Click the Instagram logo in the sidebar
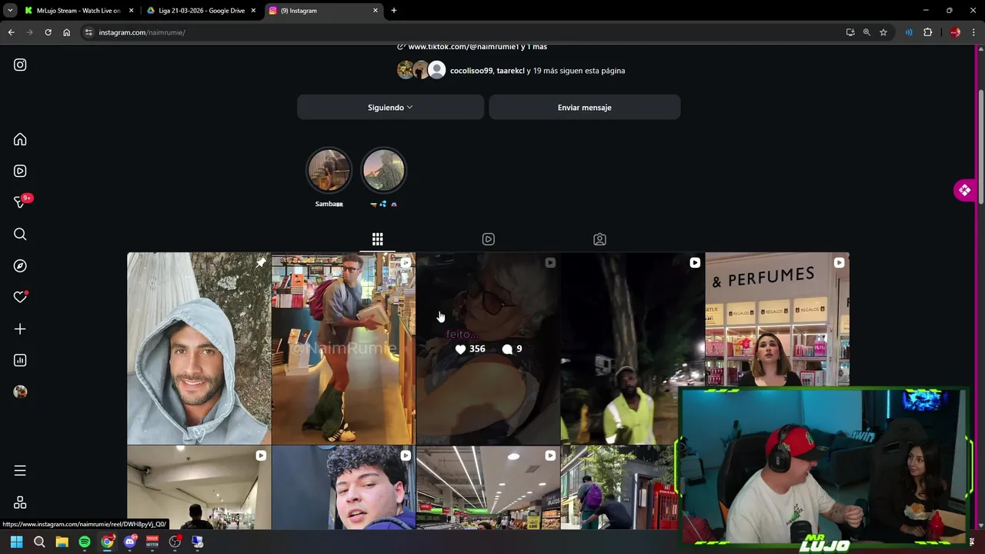 click(20, 65)
